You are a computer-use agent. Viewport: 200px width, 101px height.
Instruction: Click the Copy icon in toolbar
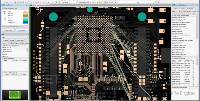point(33,2)
